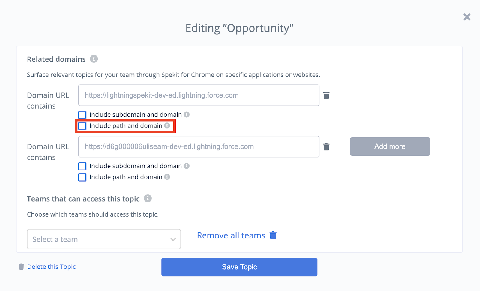
Task: Close the Editing Opportunity dialog
Action: click(x=467, y=17)
